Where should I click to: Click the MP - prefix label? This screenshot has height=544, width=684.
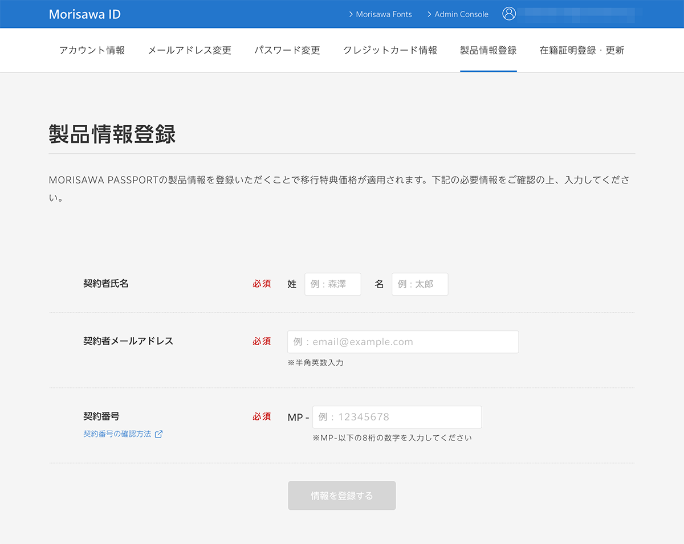click(298, 418)
